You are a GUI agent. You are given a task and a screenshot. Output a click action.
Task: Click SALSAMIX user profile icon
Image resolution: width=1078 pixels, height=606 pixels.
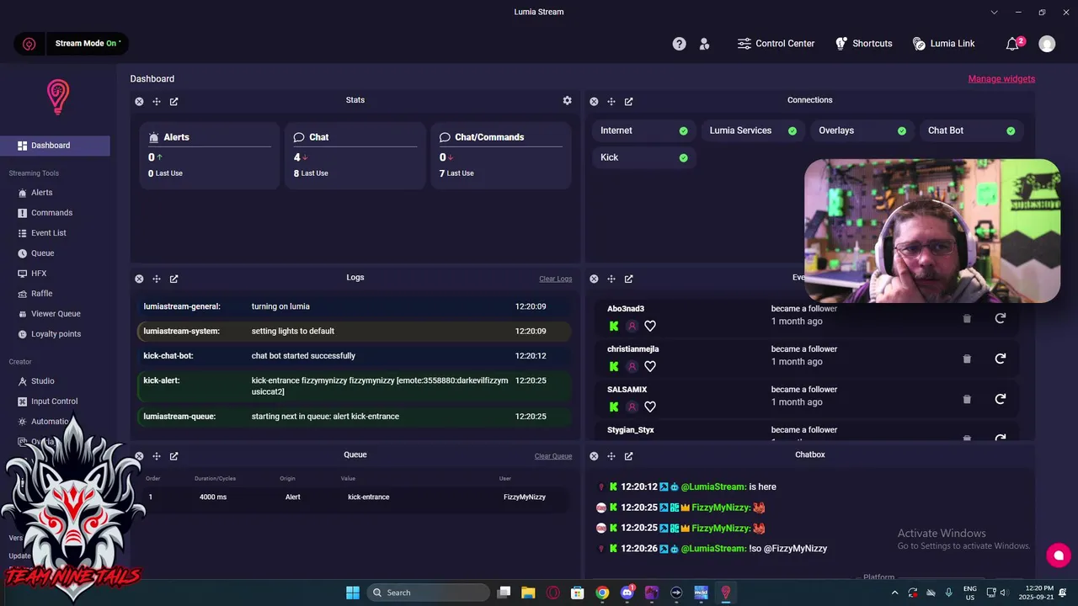click(632, 407)
